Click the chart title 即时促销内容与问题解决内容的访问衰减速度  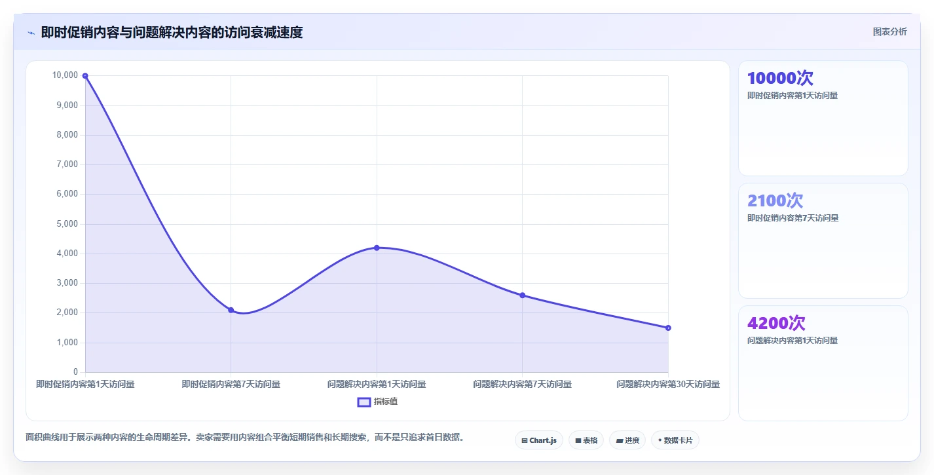coord(172,32)
